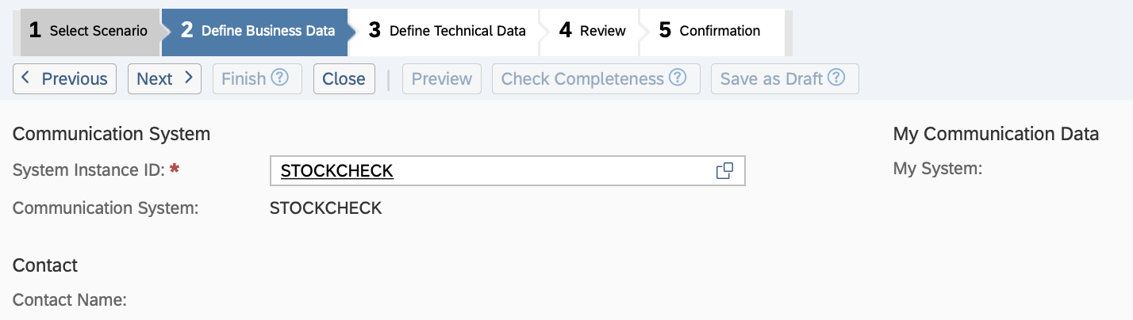Screen dimensions: 1133x320
Task: Click help icon next to Save as Draft
Action: (836, 78)
